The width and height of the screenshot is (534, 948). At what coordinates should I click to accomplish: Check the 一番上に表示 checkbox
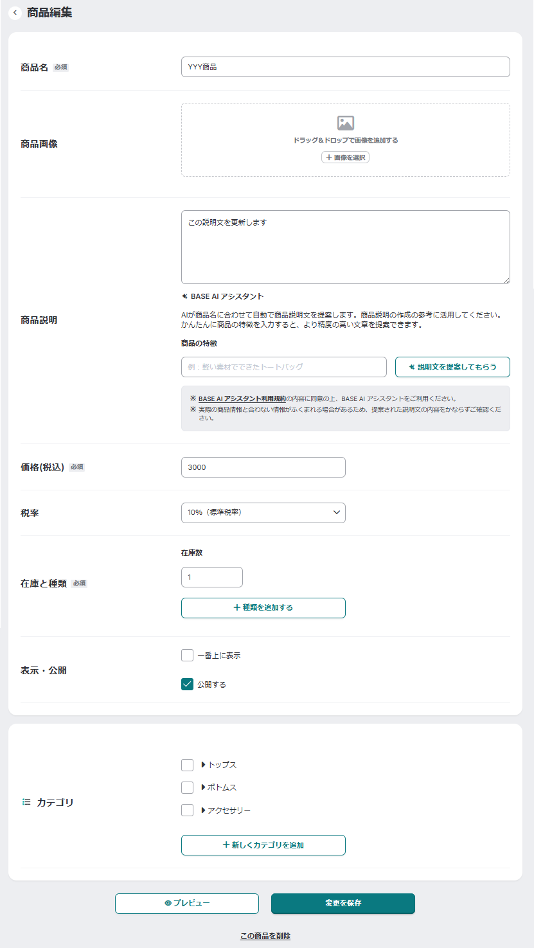pos(187,656)
